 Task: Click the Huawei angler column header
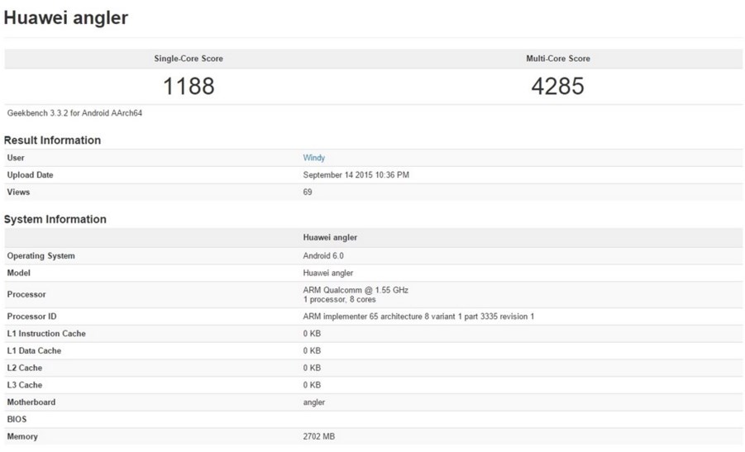(x=330, y=237)
